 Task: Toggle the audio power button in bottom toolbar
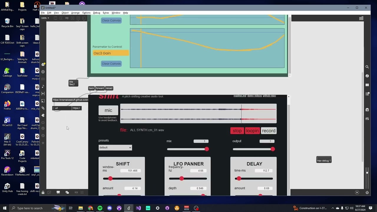pyautogui.click(x=367, y=192)
